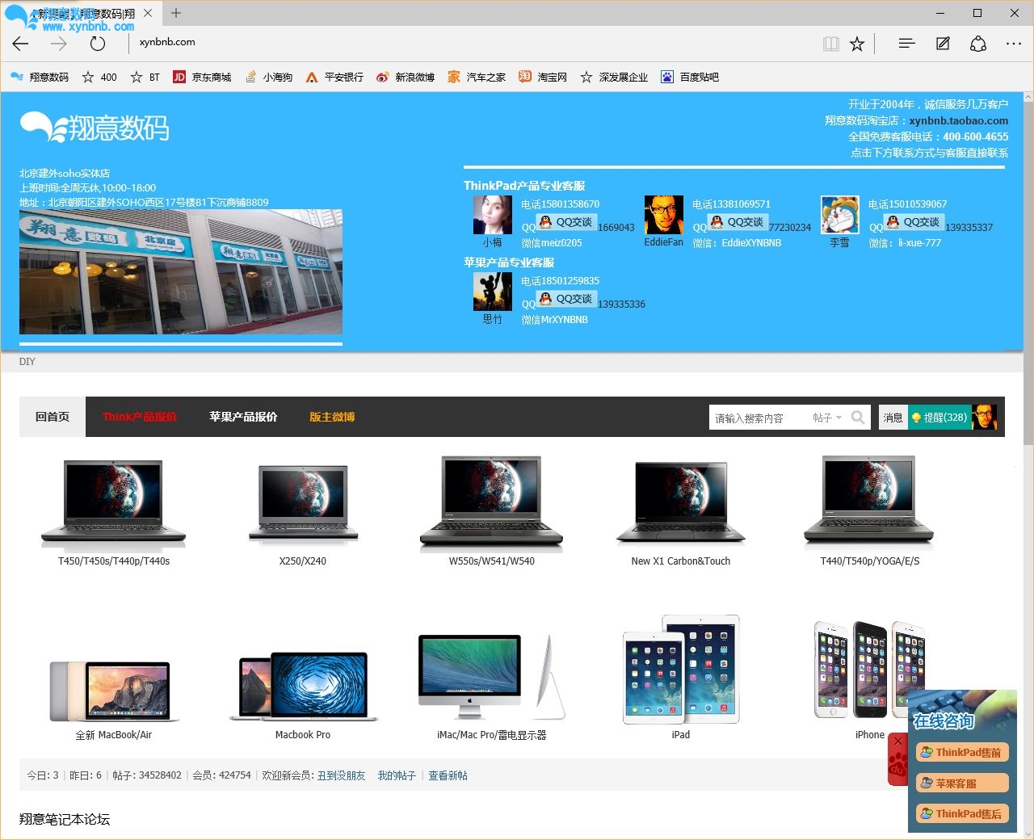This screenshot has height=840, width=1034.
Task: Click 李雪's Doraemon avatar
Action: (x=840, y=215)
